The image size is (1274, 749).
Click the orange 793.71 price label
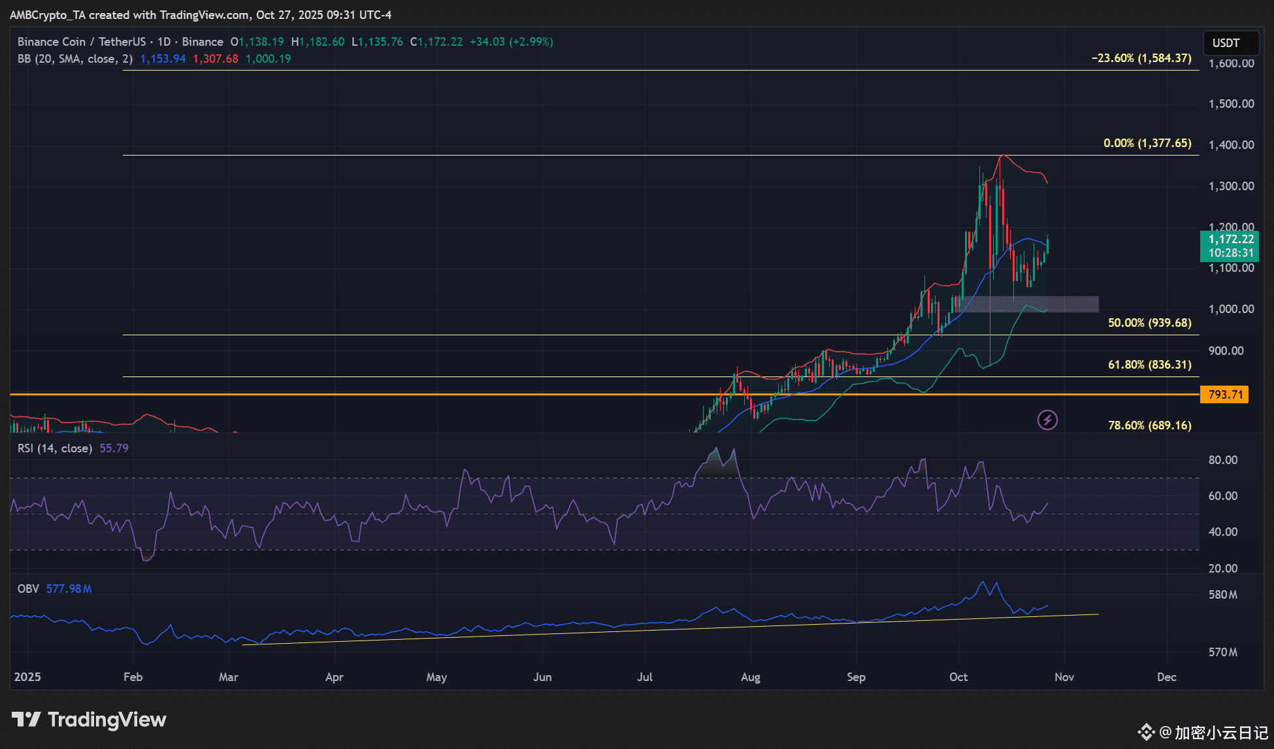[x=1225, y=394]
